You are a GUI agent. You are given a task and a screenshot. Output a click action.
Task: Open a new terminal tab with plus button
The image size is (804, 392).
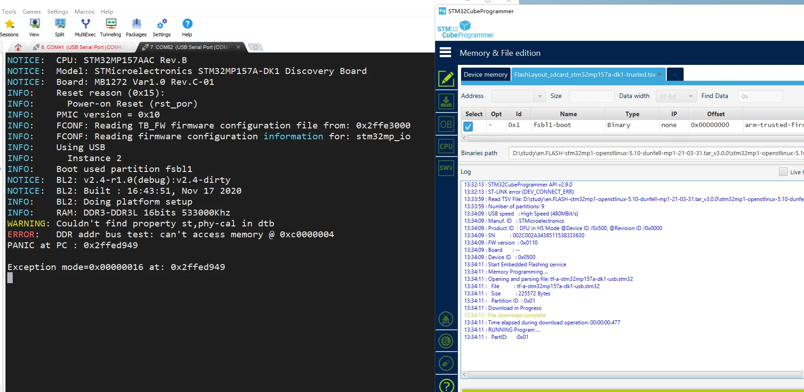(x=256, y=47)
